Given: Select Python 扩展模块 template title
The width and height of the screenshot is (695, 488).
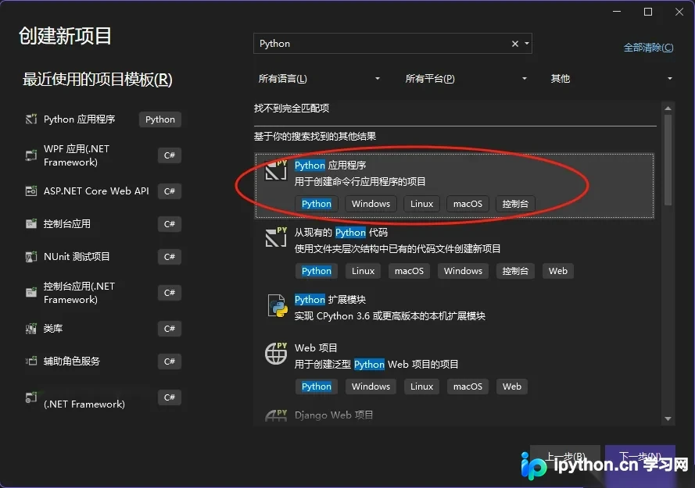Looking at the screenshot, I should pyautogui.click(x=330, y=300).
